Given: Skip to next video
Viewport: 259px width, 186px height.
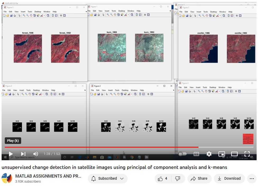Looking at the screenshot, I should click(23, 154).
